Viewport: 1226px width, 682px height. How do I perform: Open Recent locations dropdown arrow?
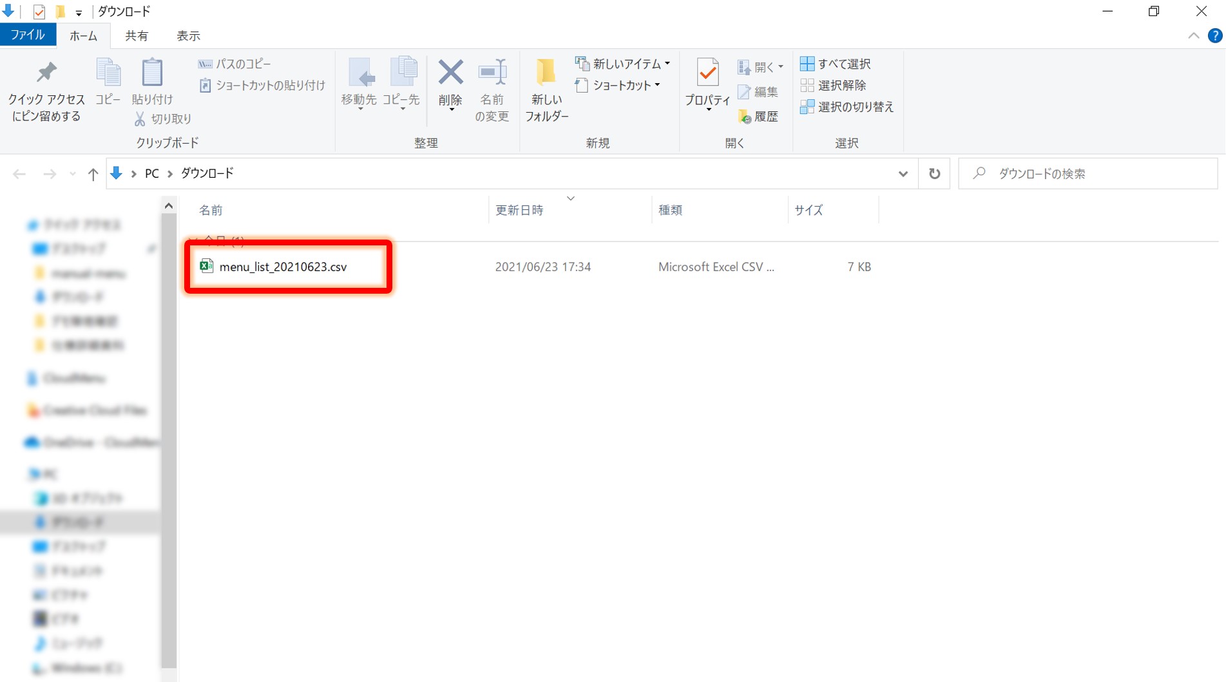coord(72,174)
